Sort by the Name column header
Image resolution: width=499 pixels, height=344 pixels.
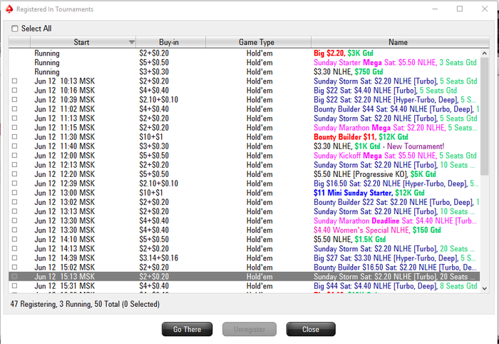(400, 42)
